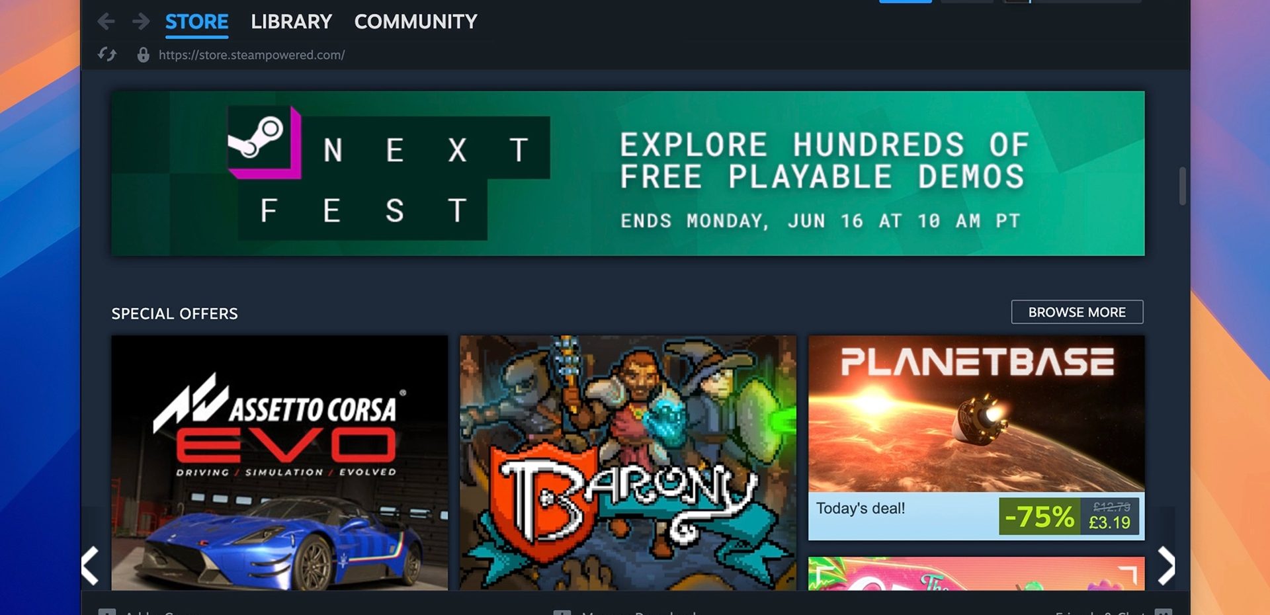The image size is (1270, 615).
Task: Go forward using the right navigation arrow
Action: 140,22
